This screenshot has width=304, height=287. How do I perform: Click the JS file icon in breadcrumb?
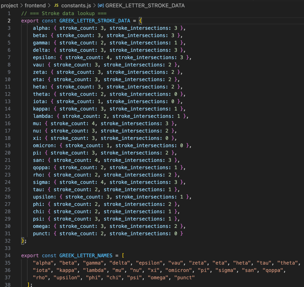click(x=56, y=6)
